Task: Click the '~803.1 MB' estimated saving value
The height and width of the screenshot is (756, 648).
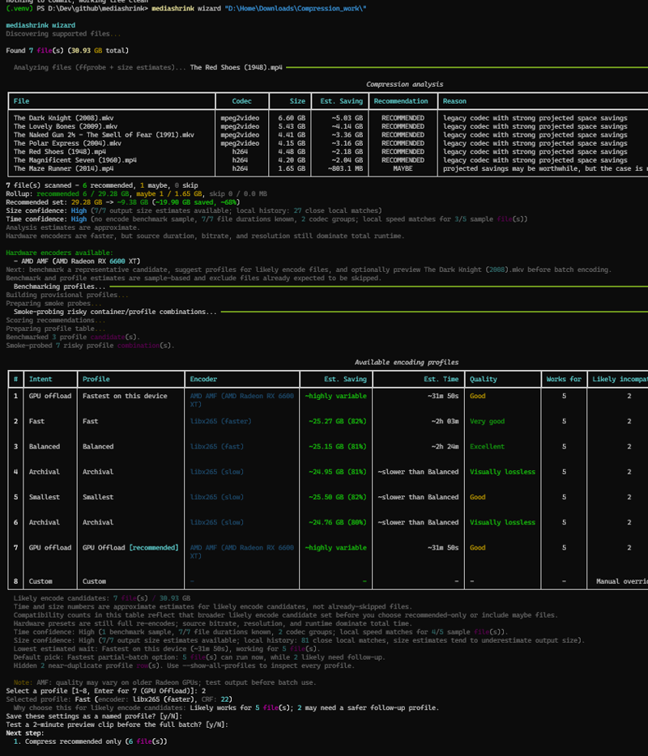Action: (x=345, y=168)
